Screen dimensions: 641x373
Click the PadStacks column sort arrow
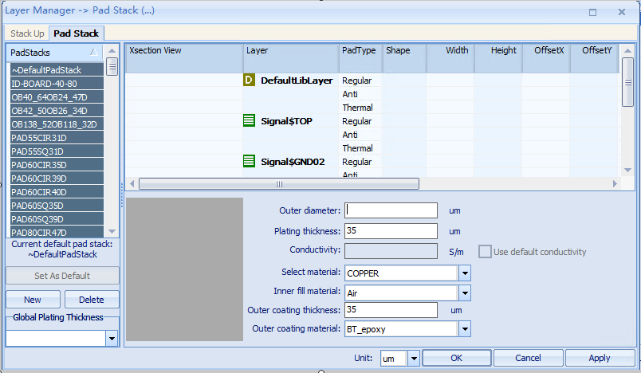[x=94, y=51]
